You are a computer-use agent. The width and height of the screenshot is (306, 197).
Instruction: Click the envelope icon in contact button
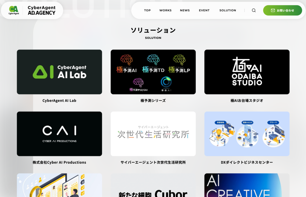[x=273, y=10]
